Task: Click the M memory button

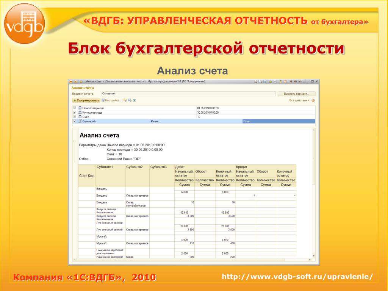Action: [291, 81]
